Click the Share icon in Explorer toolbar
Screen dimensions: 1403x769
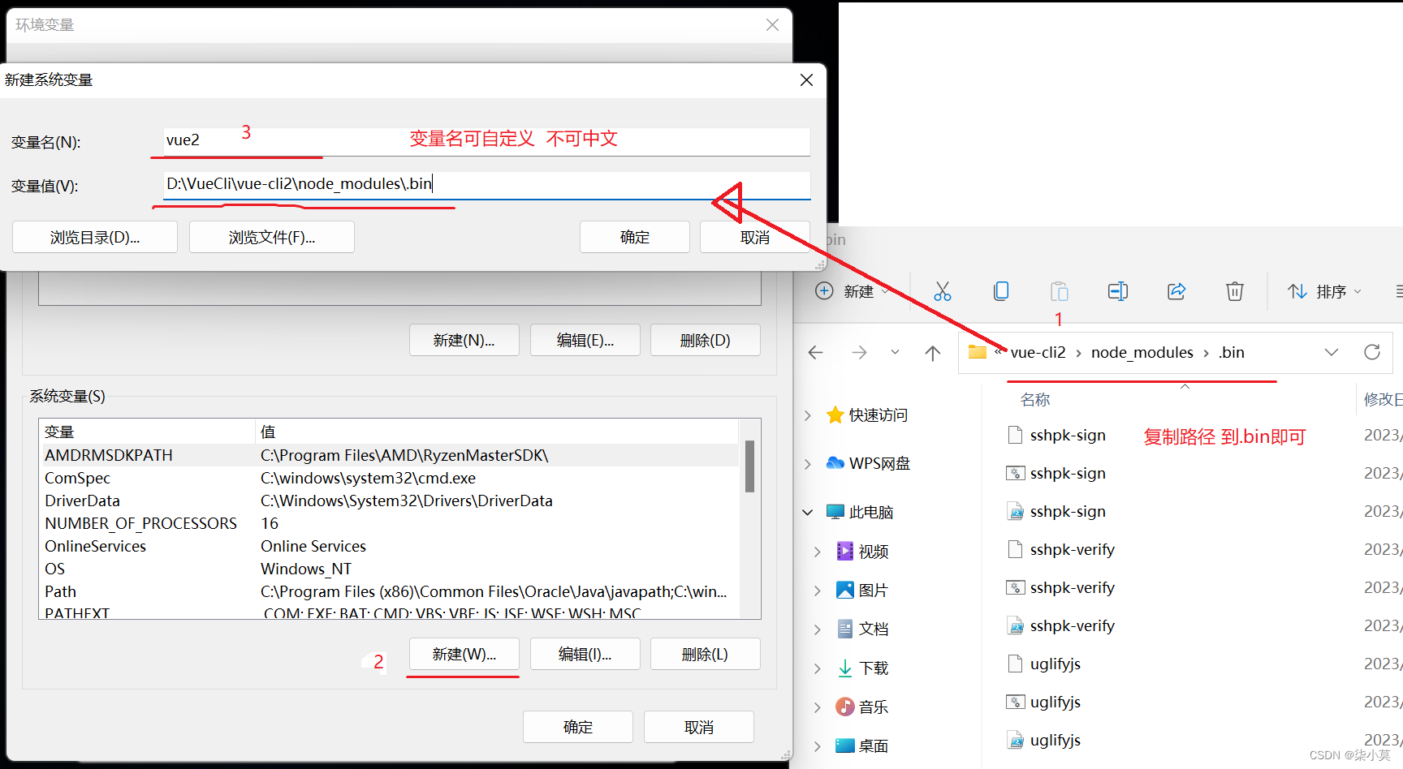[1176, 291]
